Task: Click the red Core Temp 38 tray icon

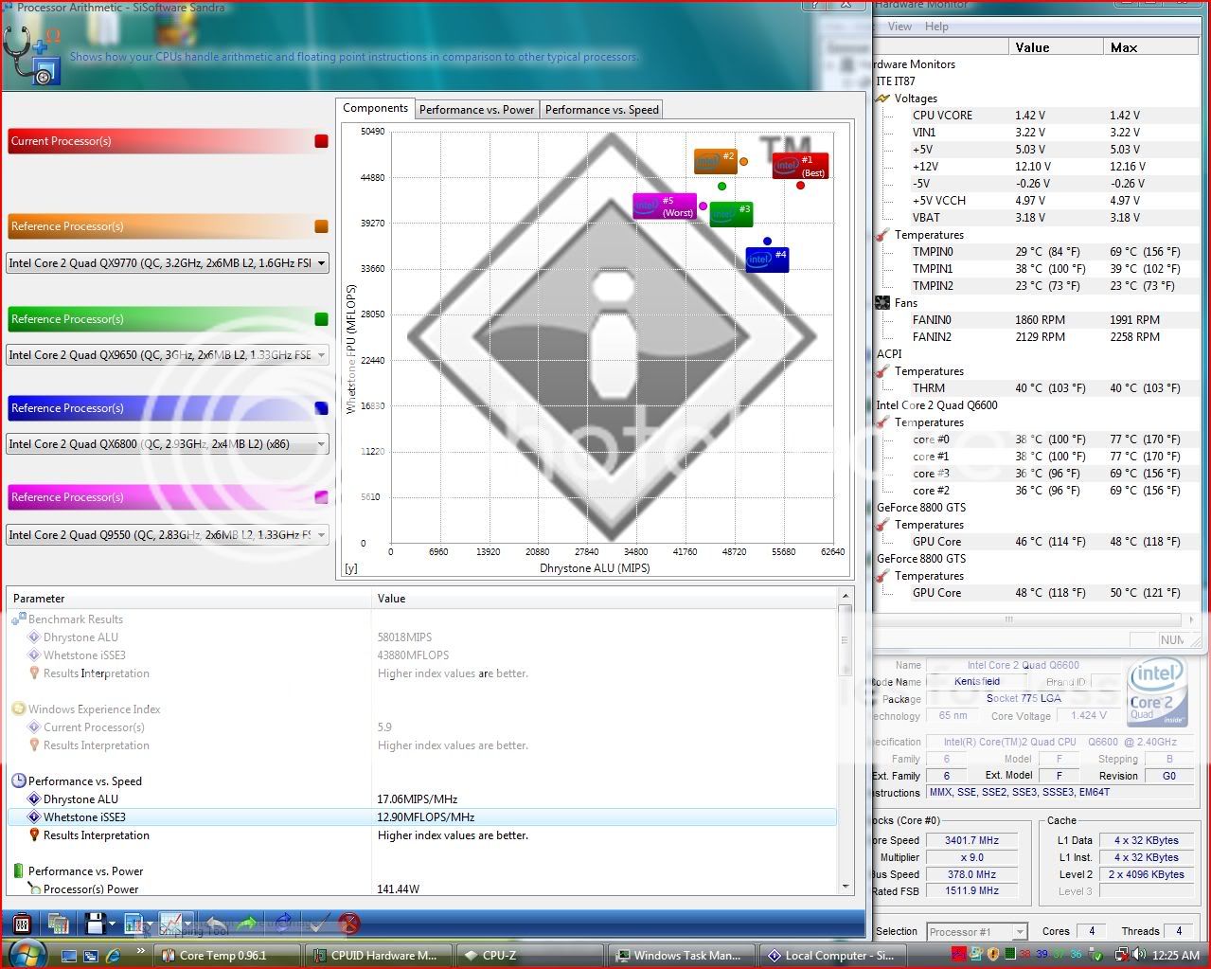Action: click(1025, 956)
